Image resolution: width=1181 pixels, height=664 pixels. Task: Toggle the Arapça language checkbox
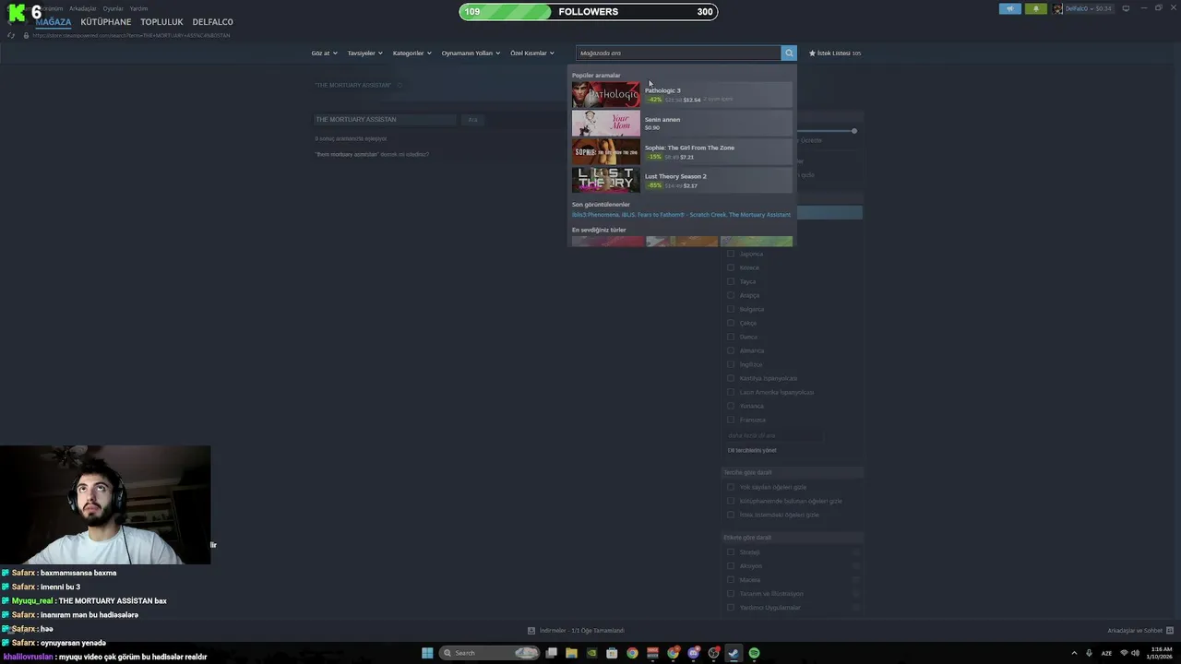(x=731, y=295)
